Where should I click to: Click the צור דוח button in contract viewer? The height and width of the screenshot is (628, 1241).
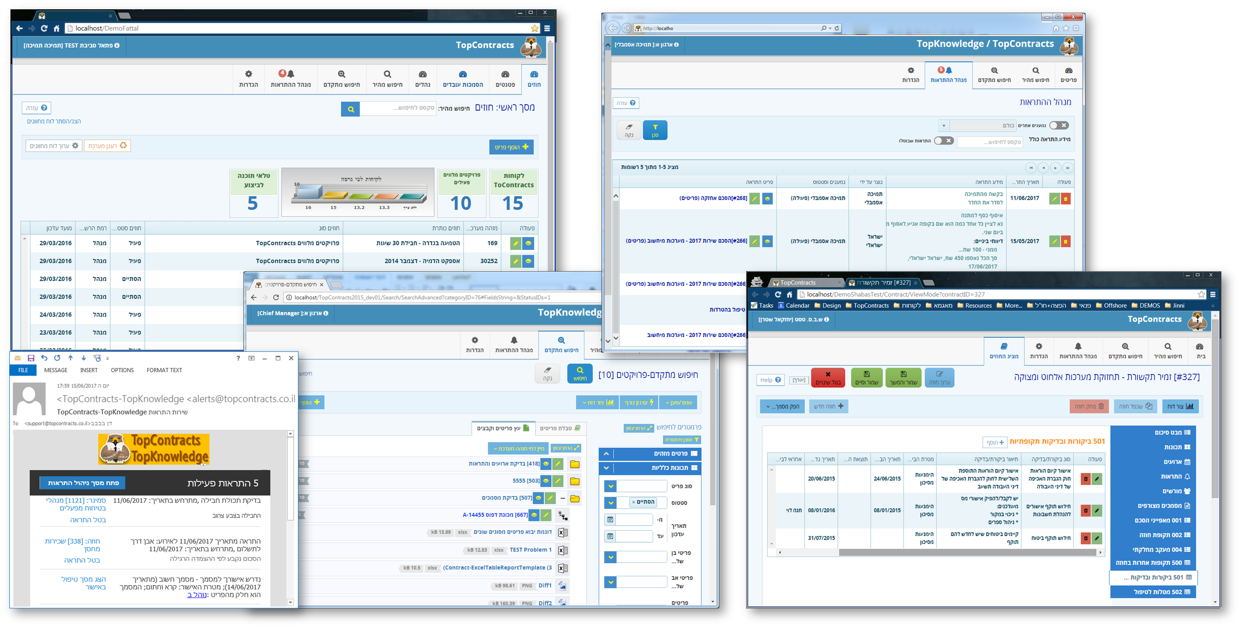(x=1180, y=407)
